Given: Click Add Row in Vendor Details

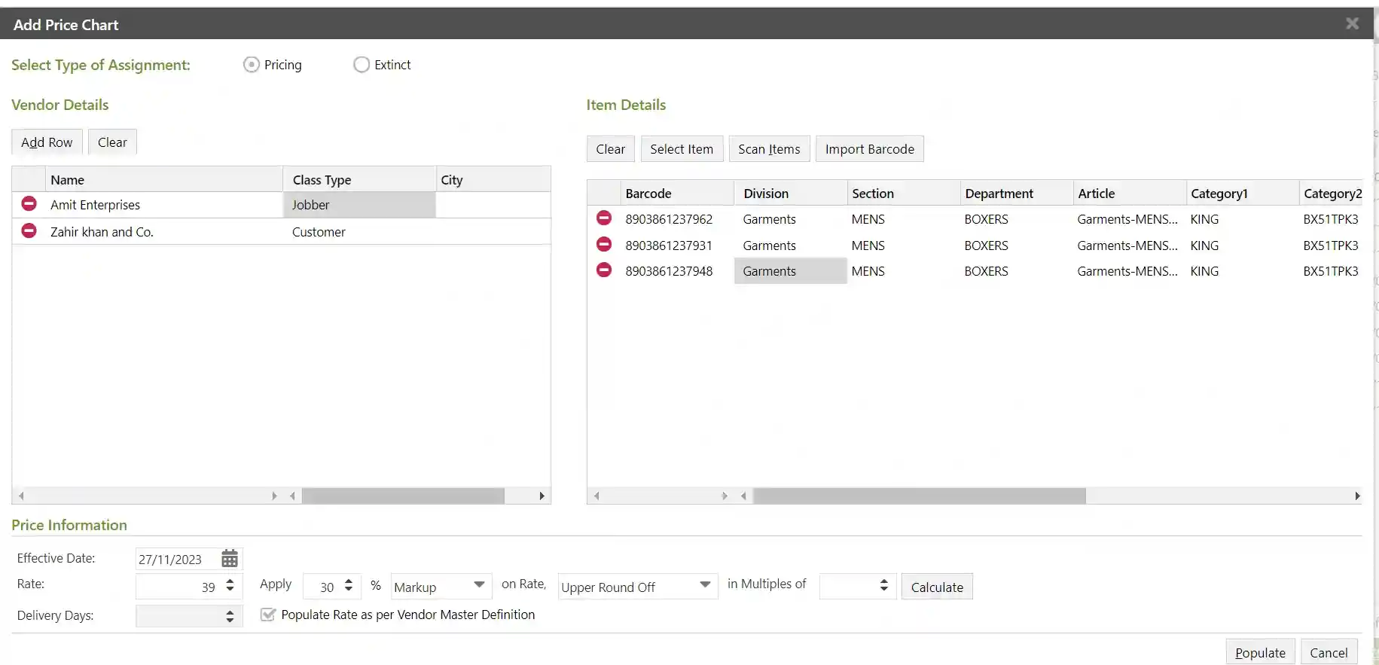Looking at the screenshot, I should [x=47, y=142].
